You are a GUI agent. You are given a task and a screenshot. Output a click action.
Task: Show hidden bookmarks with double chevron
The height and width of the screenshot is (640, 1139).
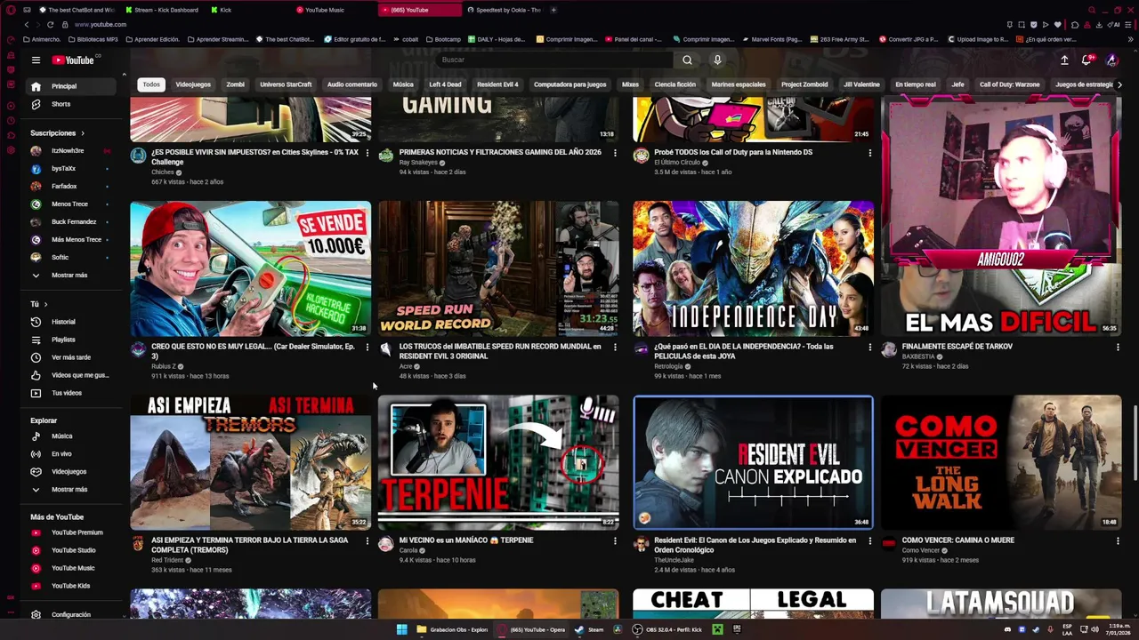click(x=1129, y=39)
